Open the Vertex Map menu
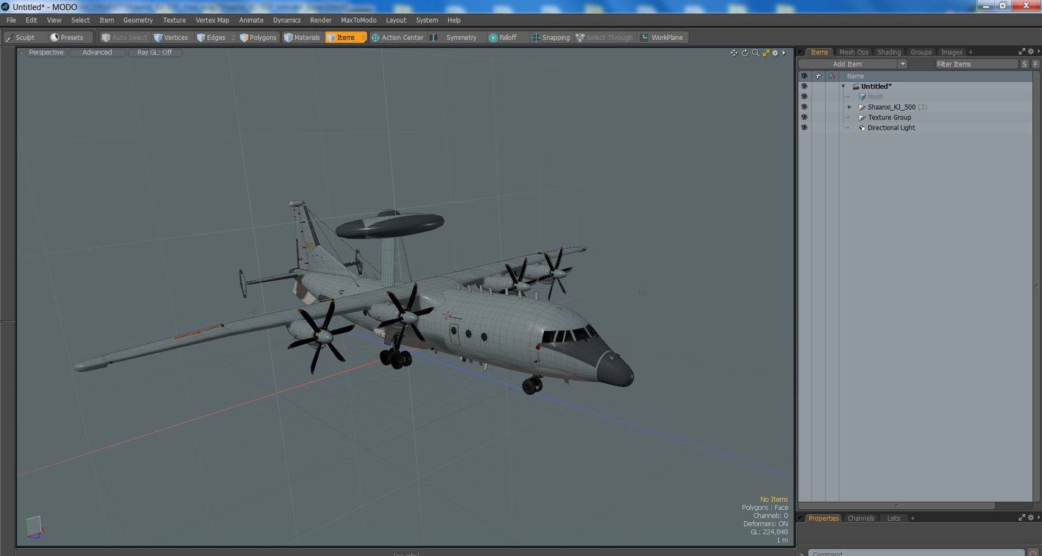1042x556 pixels. click(212, 20)
